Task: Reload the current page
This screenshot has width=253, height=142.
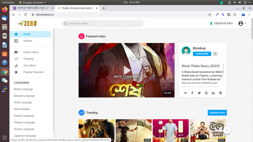Action: pyautogui.click(x=25, y=15)
